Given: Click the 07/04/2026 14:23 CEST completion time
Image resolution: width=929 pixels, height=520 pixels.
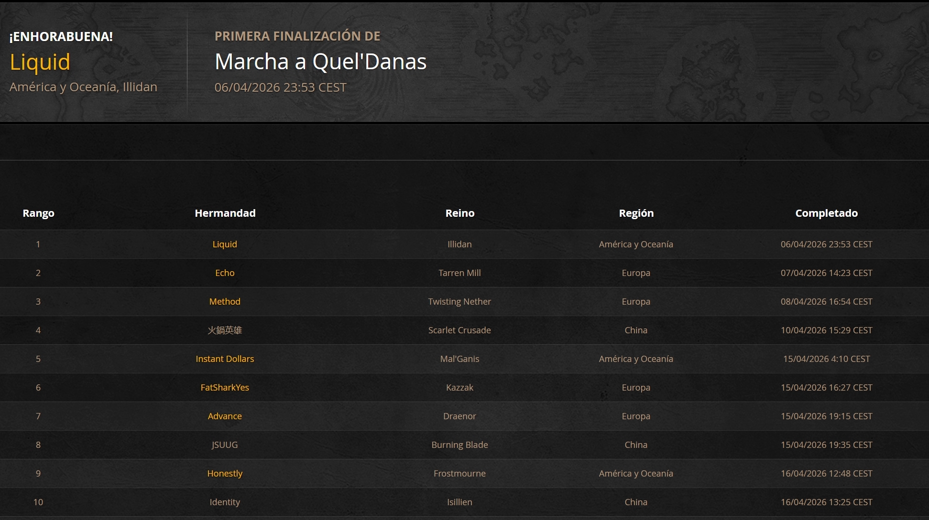Looking at the screenshot, I should coord(827,273).
